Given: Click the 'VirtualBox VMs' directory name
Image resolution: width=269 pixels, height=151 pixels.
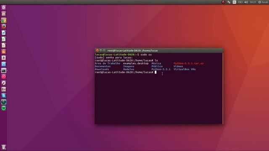Looking at the screenshot, I should tap(185, 69).
